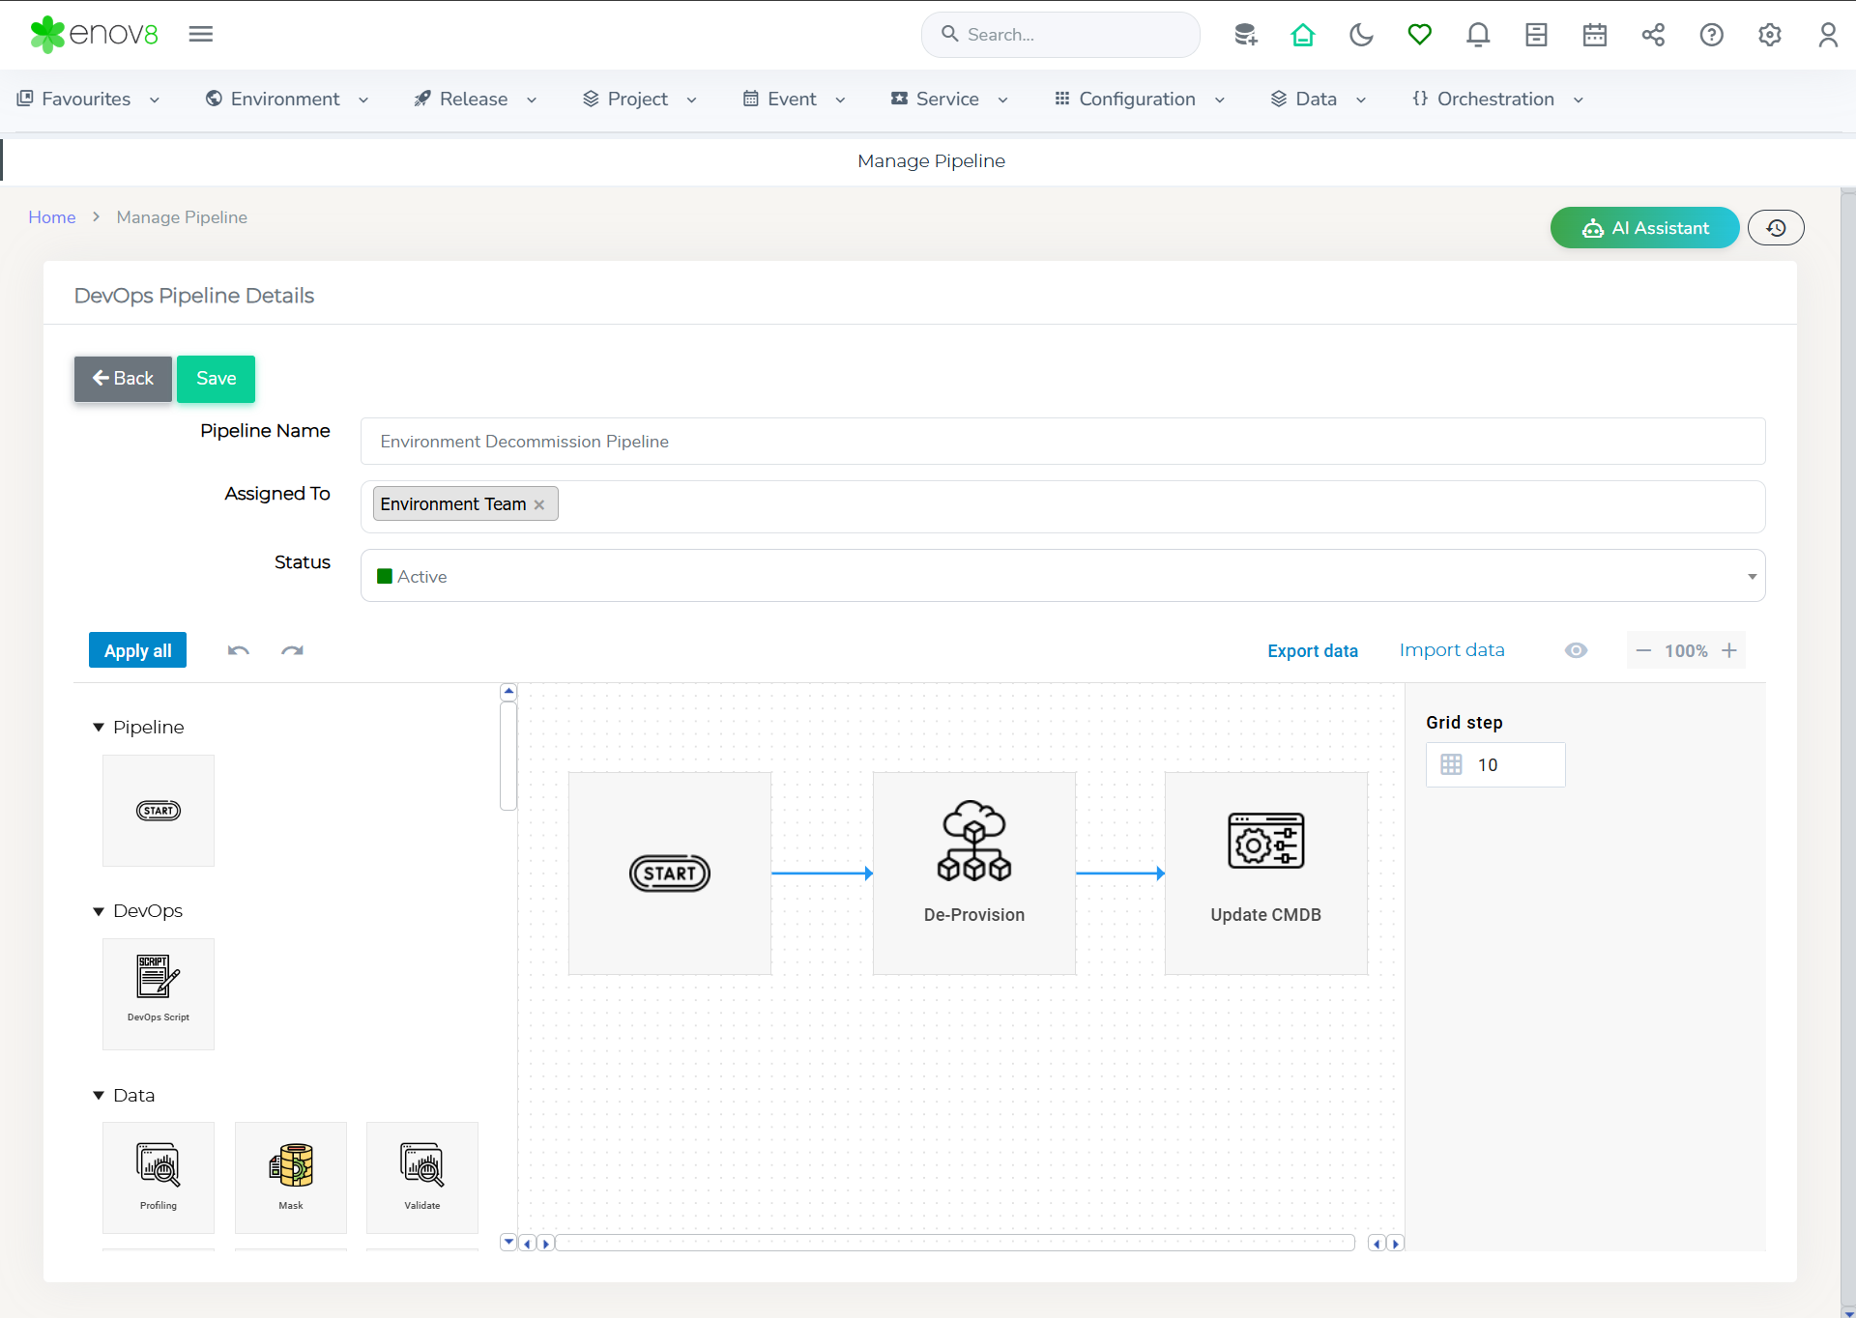Open the history clock icon button
This screenshot has height=1318, width=1856.
1775,228
